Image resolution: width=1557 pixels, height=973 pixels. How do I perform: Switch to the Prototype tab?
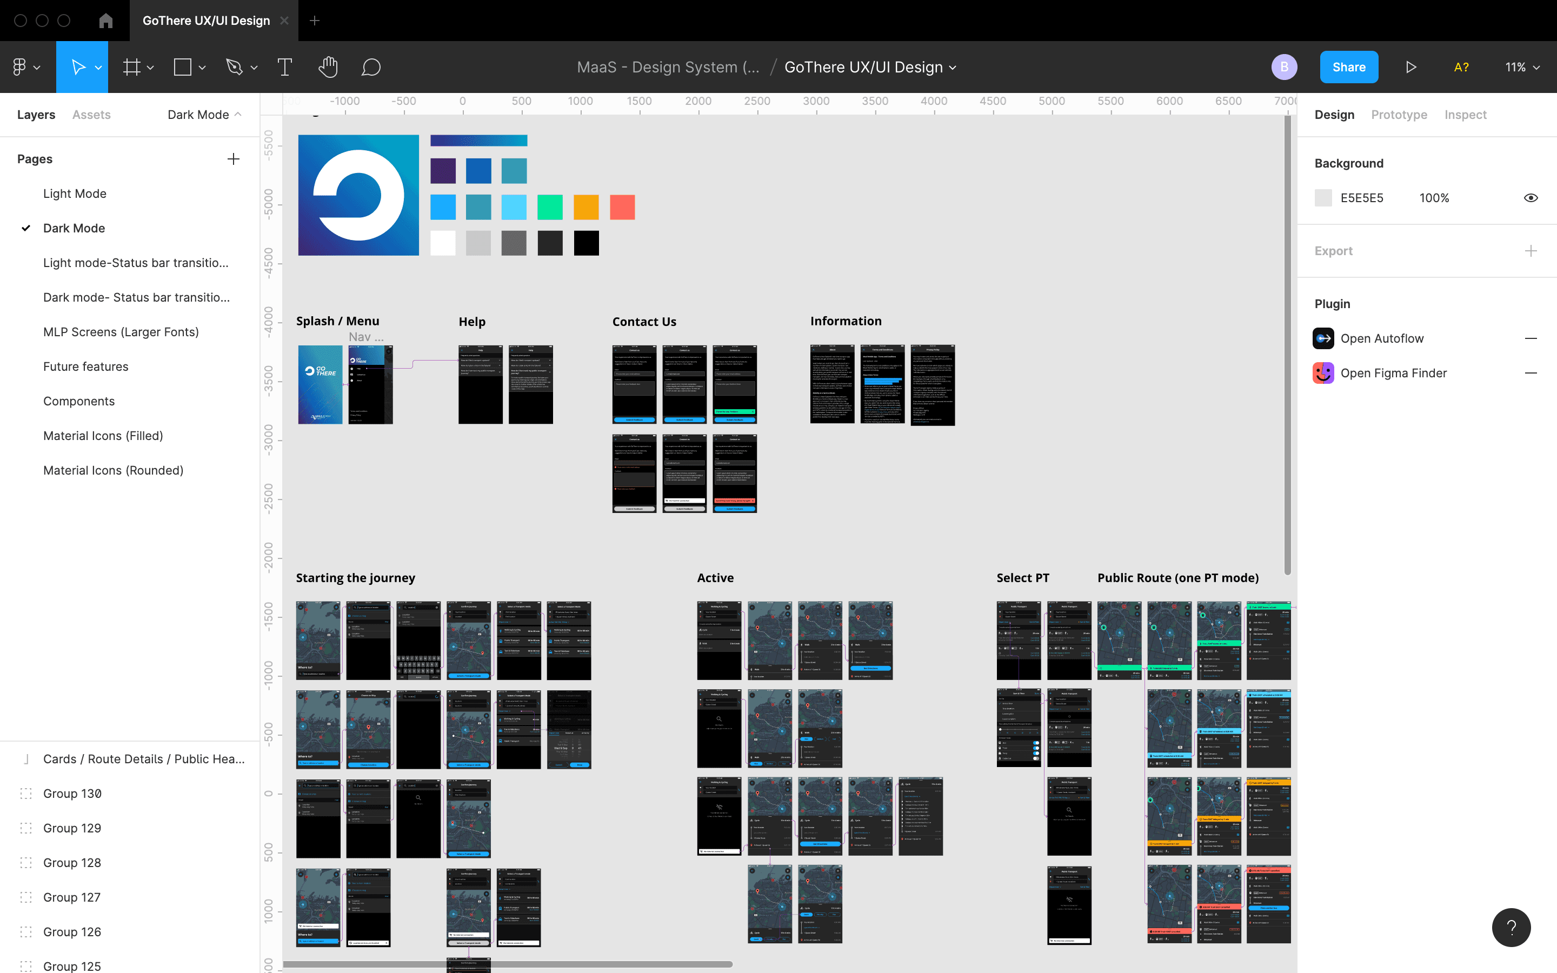click(x=1399, y=115)
